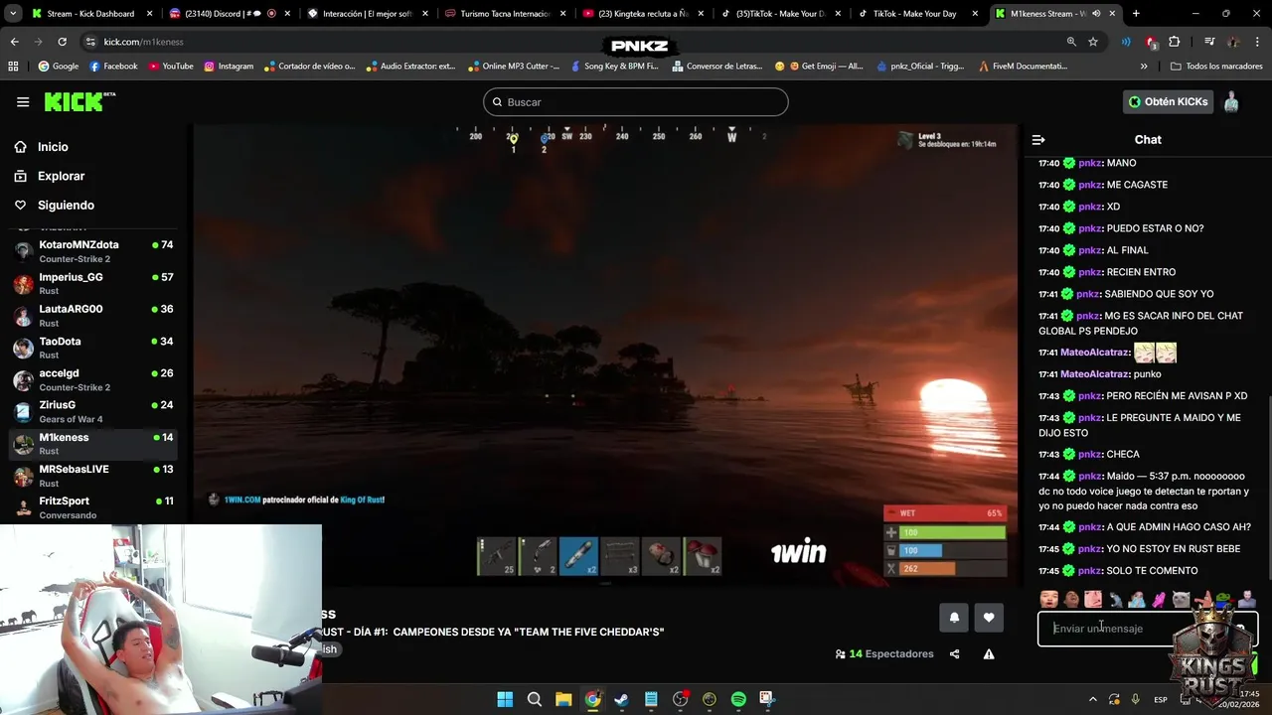Viewport: 1272px width, 715px height.
Task: Click the KICK logo
Action: click(79, 102)
